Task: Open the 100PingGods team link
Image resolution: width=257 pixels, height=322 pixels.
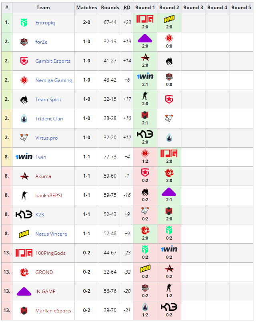Action: tap(50, 253)
